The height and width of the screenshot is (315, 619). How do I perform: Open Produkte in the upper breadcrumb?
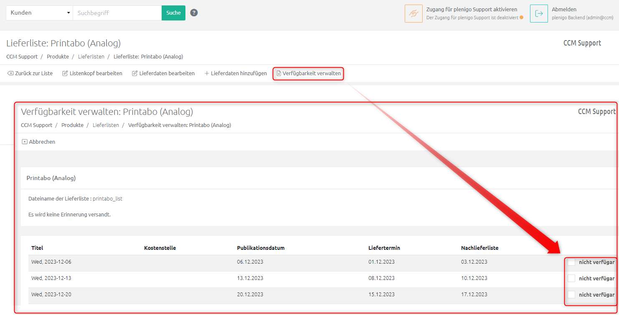(58, 56)
